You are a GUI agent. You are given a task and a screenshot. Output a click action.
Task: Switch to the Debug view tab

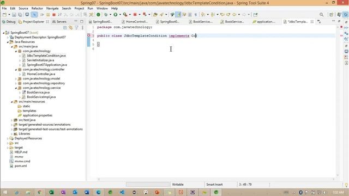(9, 22)
